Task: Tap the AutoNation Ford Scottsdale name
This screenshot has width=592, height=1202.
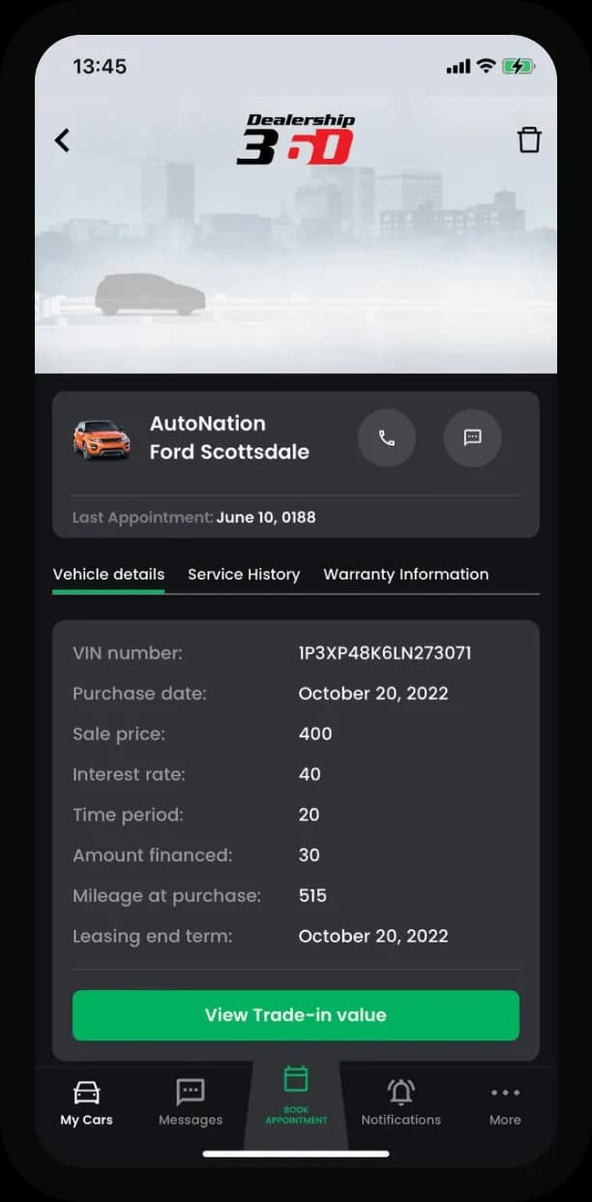Action: click(x=229, y=437)
